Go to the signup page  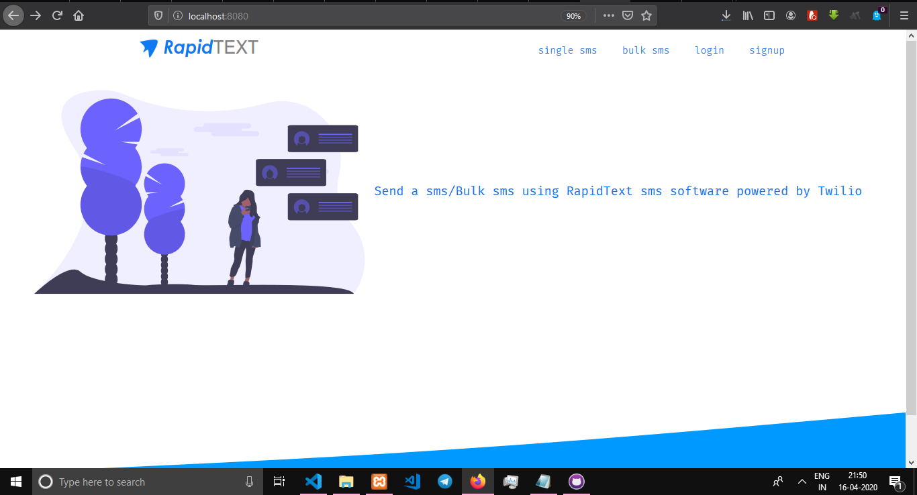pyautogui.click(x=767, y=50)
